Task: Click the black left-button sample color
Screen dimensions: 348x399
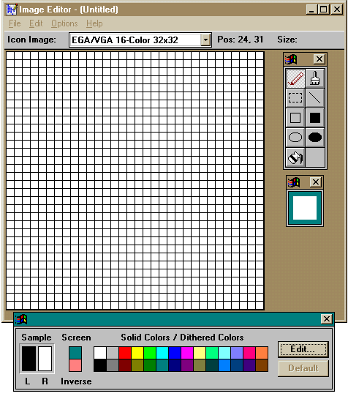Action: (29, 359)
